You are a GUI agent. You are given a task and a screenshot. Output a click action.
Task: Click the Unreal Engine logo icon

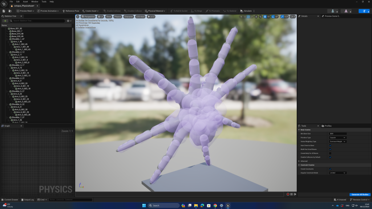click(4, 4)
